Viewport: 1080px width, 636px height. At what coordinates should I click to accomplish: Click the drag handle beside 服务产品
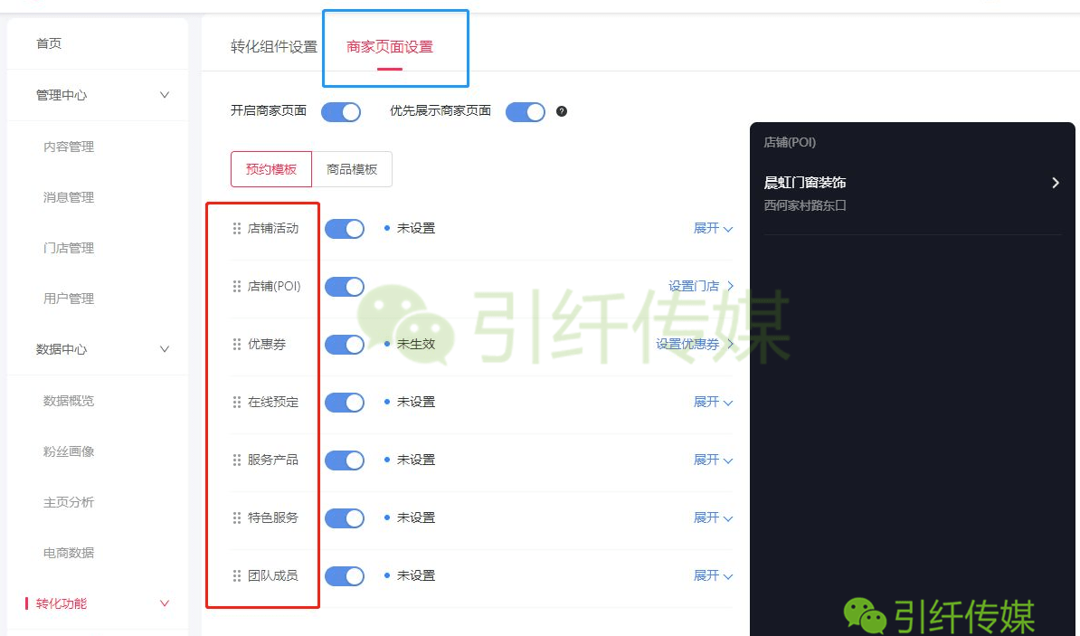click(x=236, y=460)
